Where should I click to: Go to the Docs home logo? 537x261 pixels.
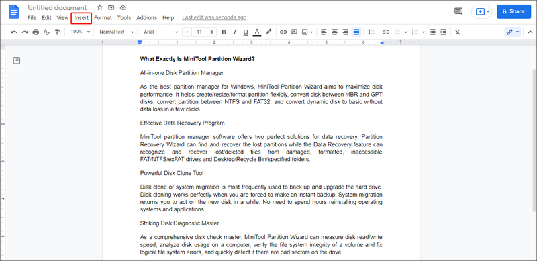[x=14, y=12]
